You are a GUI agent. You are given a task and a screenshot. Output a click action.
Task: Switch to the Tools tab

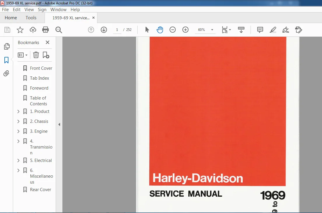pos(31,18)
